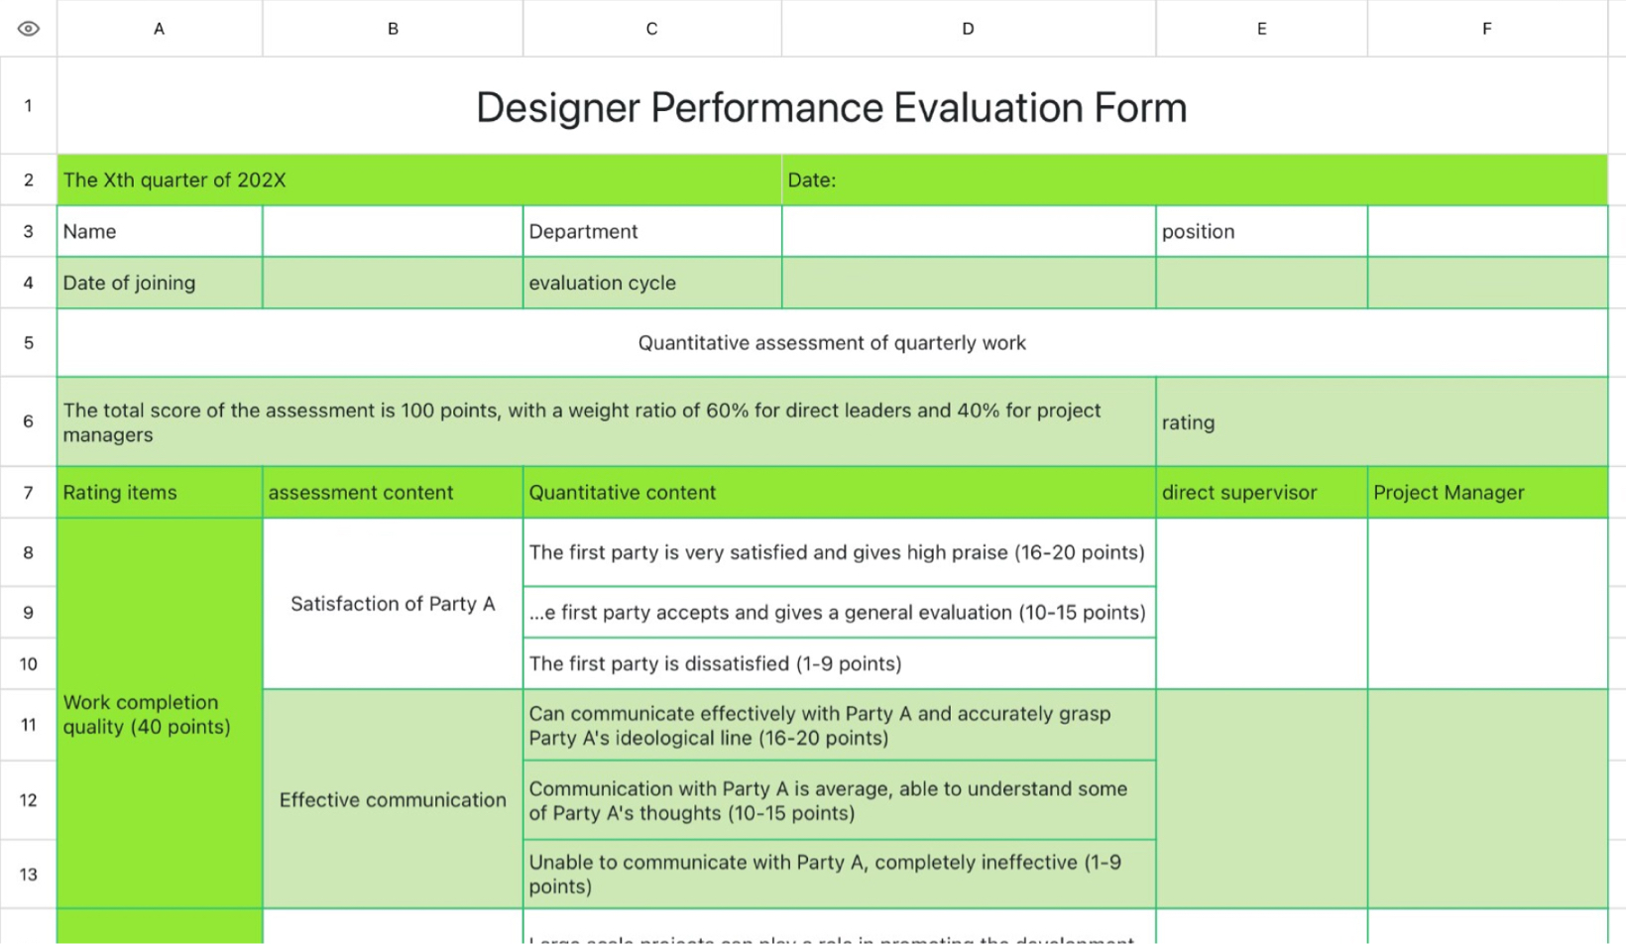Click empty cell next to Name

pyautogui.click(x=393, y=231)
